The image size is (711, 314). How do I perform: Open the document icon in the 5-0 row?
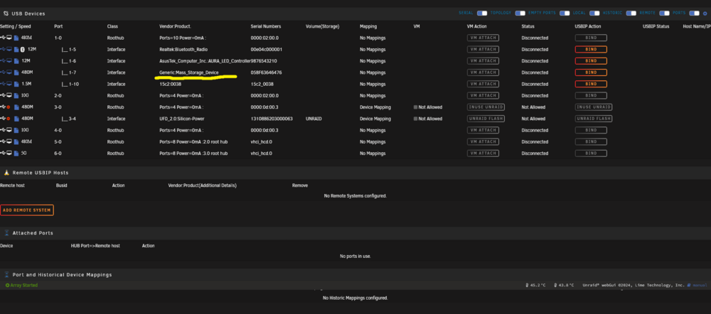coord(16,142)
